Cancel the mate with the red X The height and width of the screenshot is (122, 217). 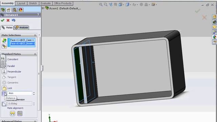pyautogui.click(x=8, y=20)
